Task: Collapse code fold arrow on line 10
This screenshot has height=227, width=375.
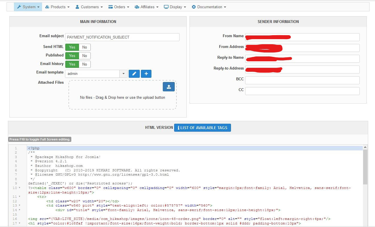Action: [x=20, y=188]
